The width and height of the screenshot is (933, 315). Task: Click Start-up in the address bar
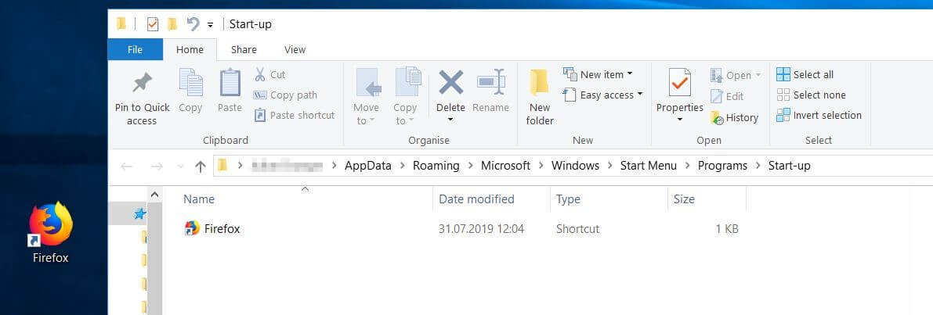[x=789, y=166]
